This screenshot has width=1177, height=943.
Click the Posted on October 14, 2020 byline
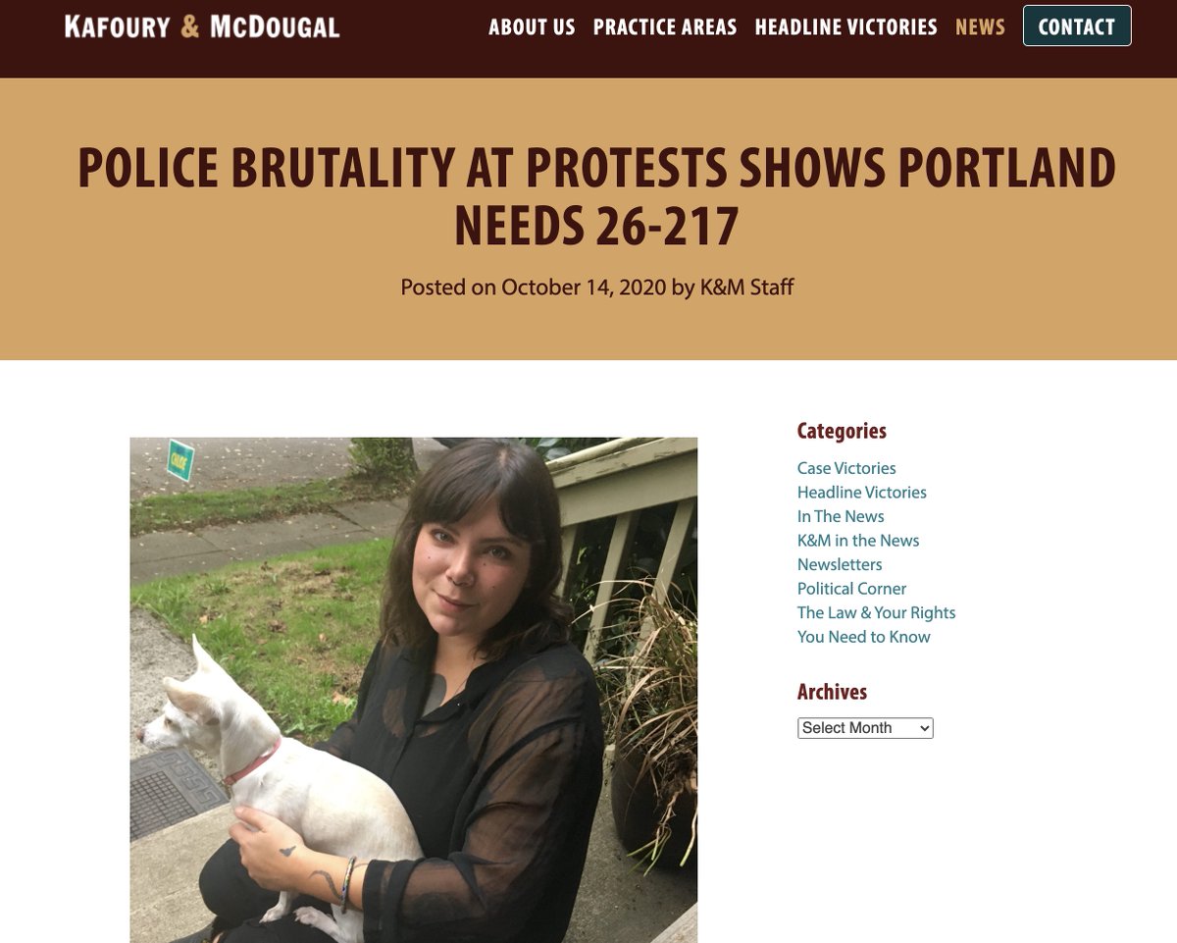pyautogui.click(x=596, y=288)
